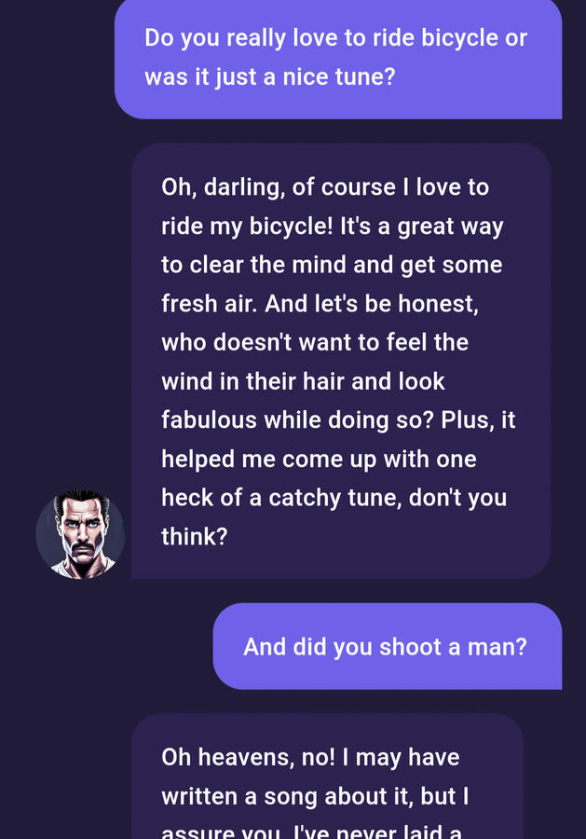Image resolution: width=586 pixels, height=839 pixels.
Task: Click the mustached man chat avatar
Action: (80, 534)
